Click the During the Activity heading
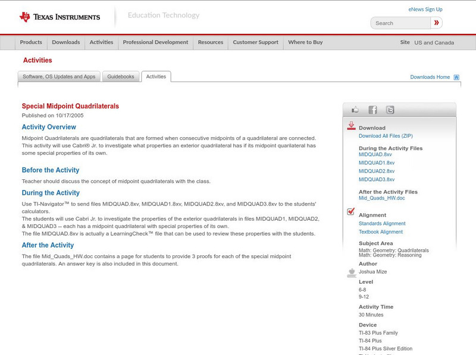 tap(51, 193)
